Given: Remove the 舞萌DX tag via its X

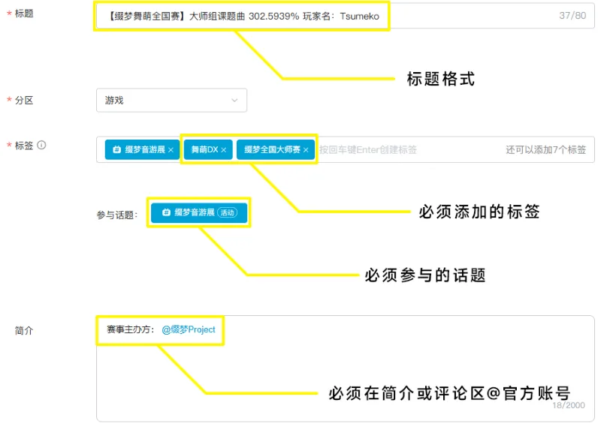Looking at the screenshot, I should click(223, 150).
